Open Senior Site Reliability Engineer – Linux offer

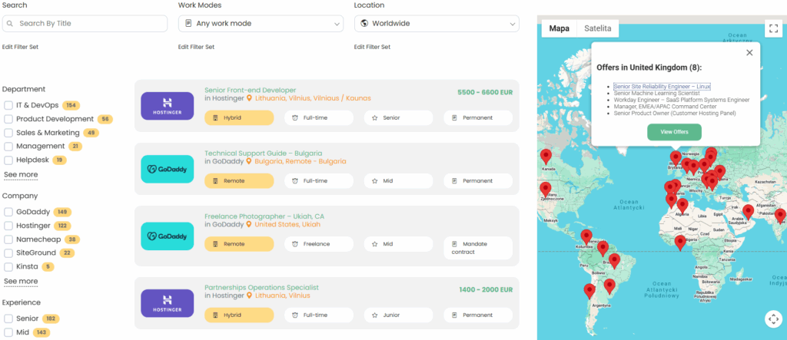click(x=662, y=87)
